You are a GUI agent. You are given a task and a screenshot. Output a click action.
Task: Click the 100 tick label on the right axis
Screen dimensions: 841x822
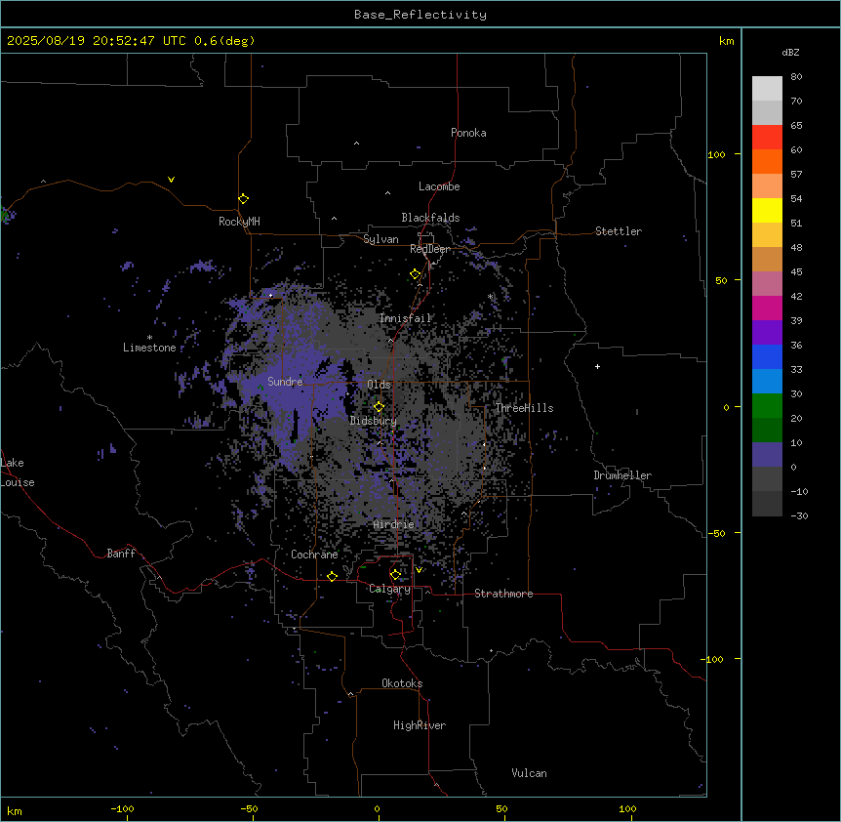click(716, 154)
